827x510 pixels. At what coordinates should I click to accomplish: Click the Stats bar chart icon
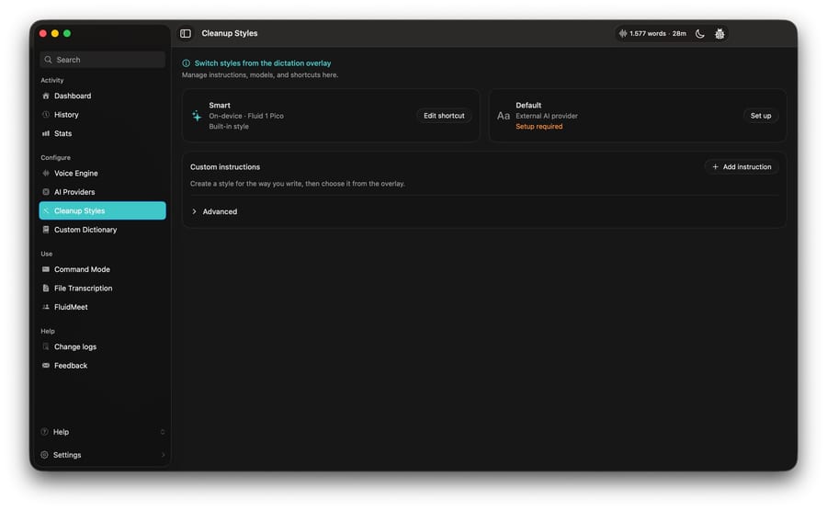[46, 133]
